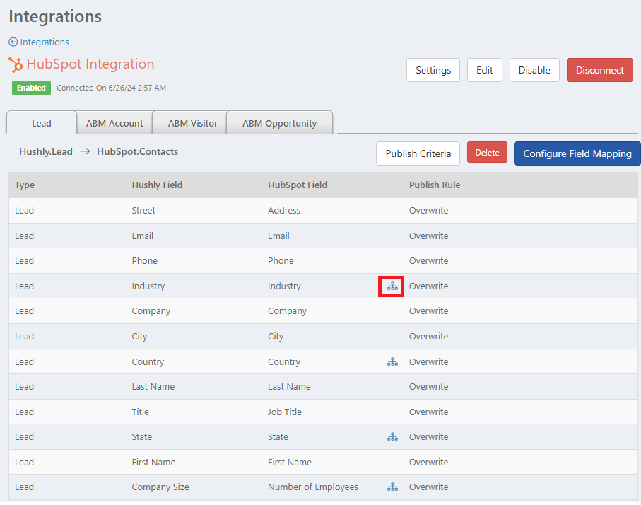641x505 pixels.
Task: Click the Last Name Hushly field cell
Action: pyautogui.click(x=153, y=386)
